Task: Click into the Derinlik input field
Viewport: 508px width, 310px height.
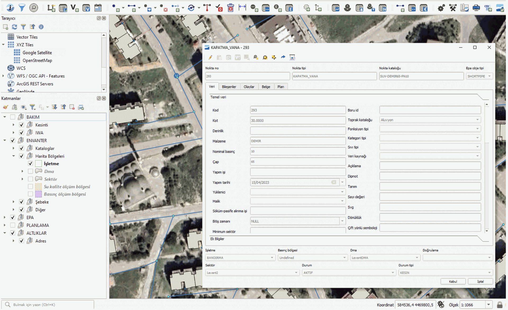Action: (298, 131)
